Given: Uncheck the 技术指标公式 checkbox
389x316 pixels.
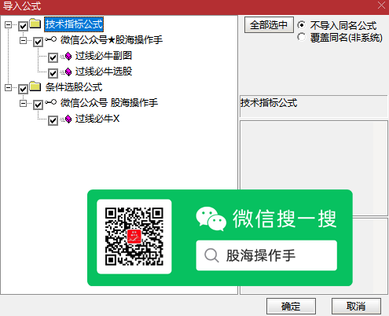Looking at the screenshot, I should (23, 26).
